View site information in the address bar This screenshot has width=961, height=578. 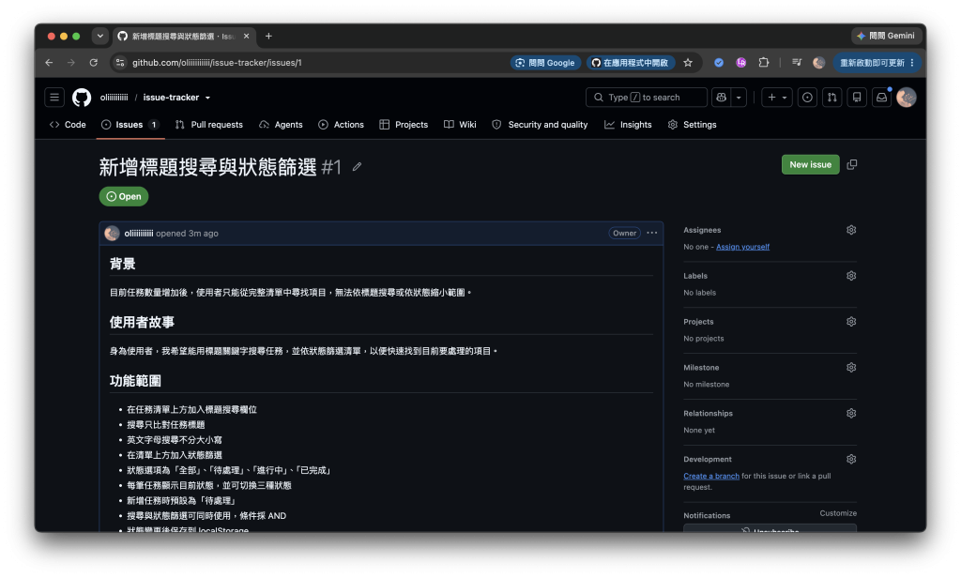120,63
